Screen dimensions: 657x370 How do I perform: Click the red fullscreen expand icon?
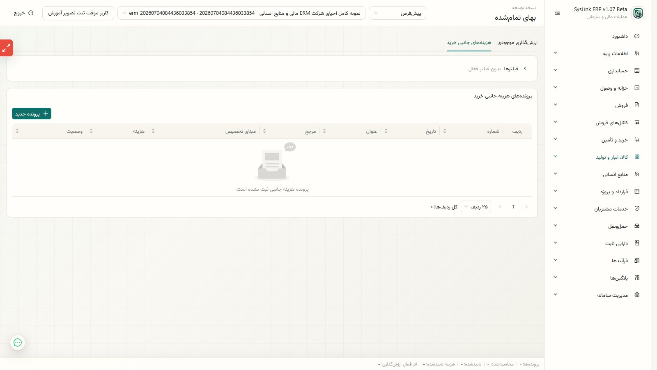(x=7, y=48)
